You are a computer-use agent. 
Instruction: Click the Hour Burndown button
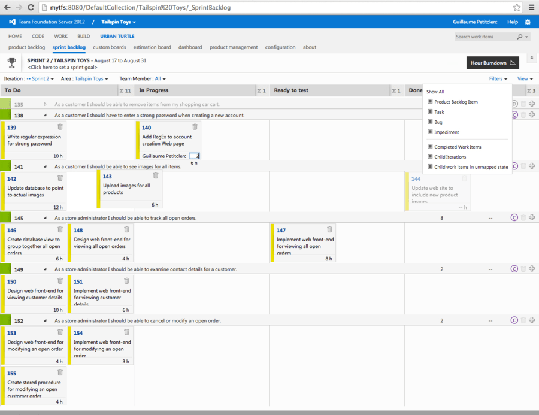[493, 62]
